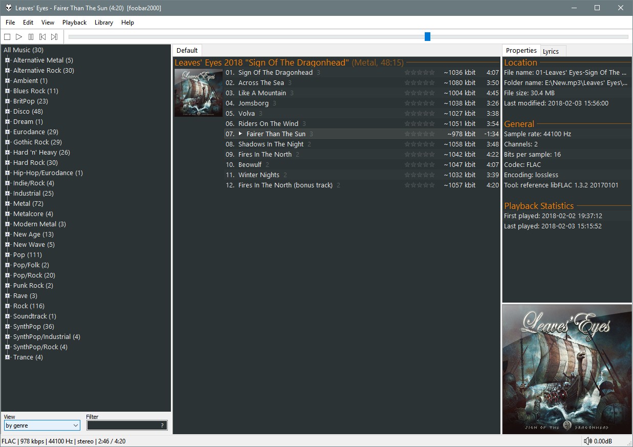Expand the Metal (72) genre node
This screenshot has height=447, width=633.
[8, 204]
